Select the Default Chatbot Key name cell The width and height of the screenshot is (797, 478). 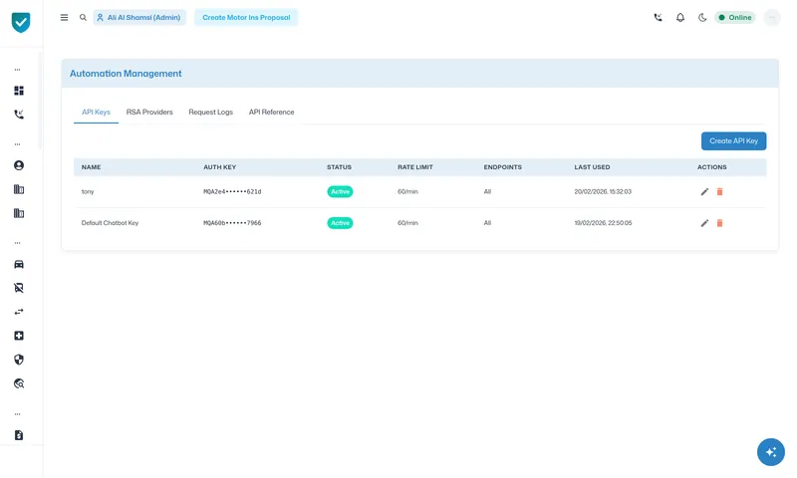pos(110,223)
